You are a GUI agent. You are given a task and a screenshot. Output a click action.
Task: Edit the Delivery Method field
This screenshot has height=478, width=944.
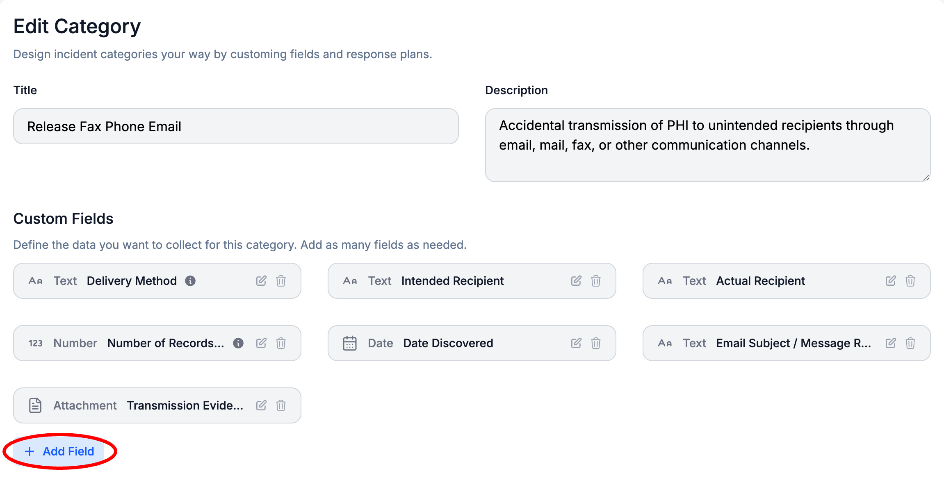pos(261,281)
